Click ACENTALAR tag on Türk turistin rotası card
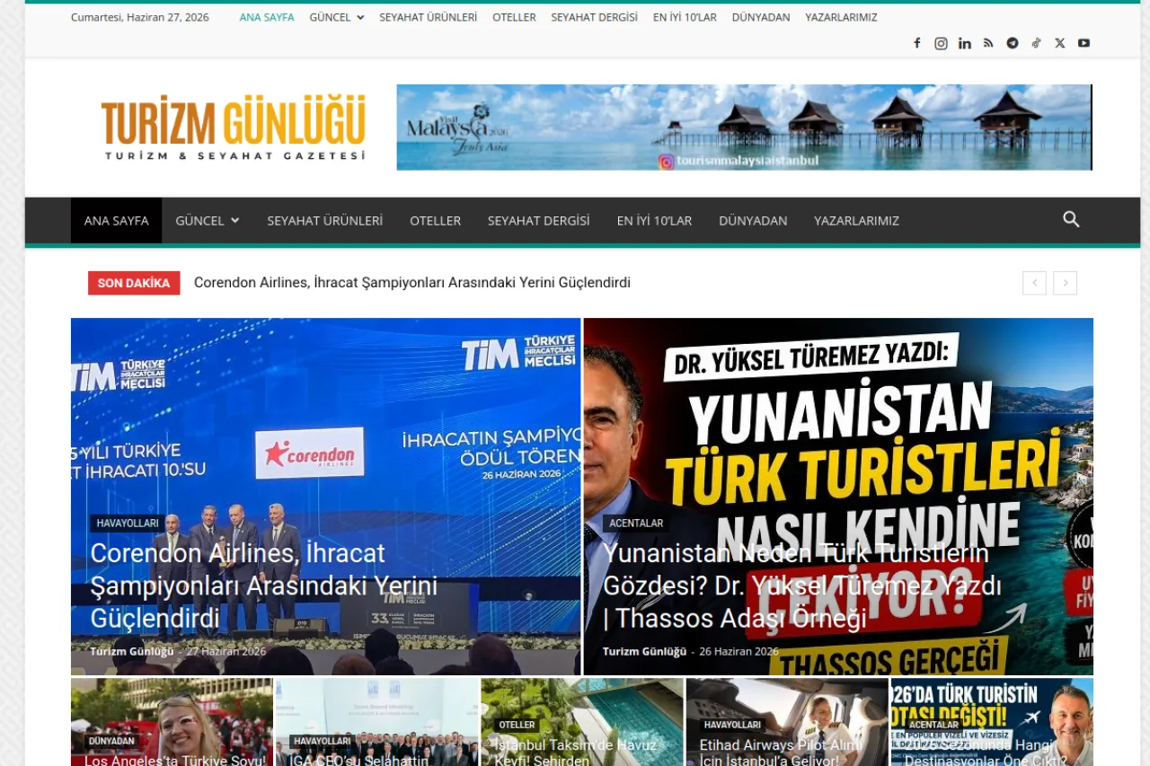The height and width of the screenshot is (766, 1150). (933, 725)
